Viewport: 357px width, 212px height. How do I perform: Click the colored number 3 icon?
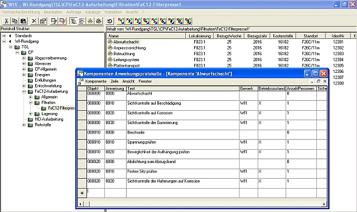(x=138, y=21)
